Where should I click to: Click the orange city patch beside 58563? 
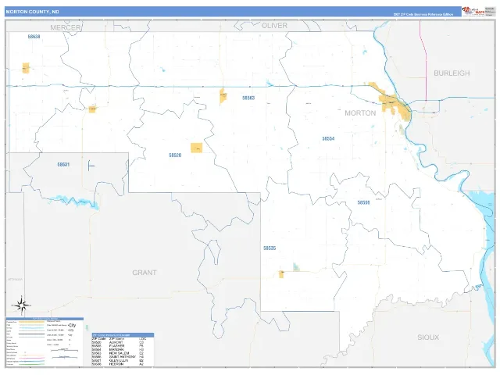[x=223, y=96]
